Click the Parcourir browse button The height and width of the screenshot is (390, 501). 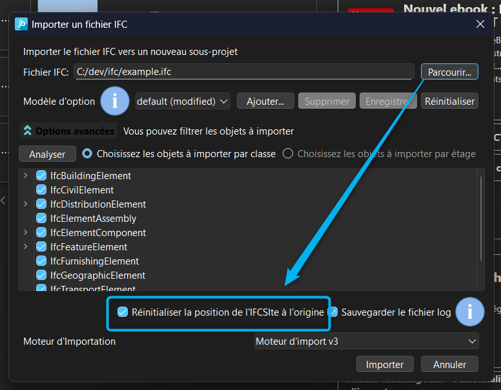click(449, 72)
